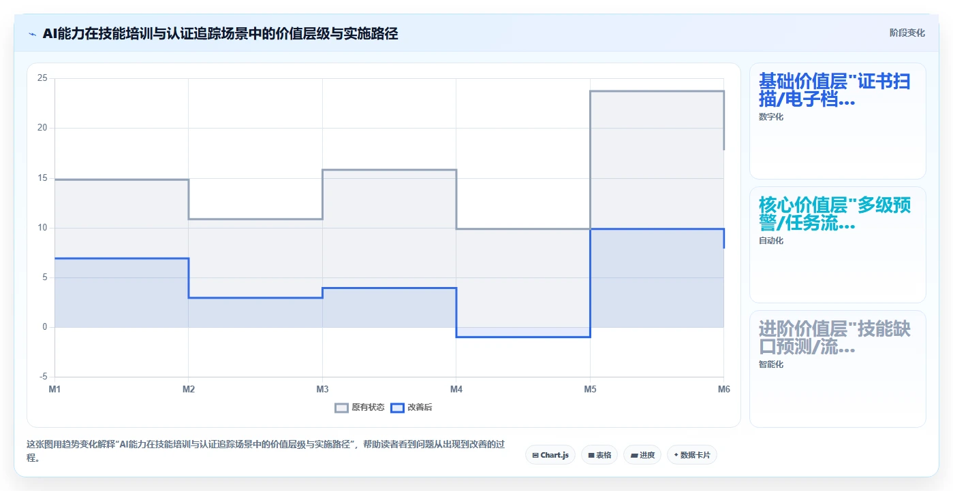953x491 pixels.
Task: Click the -5 y-axis value
Action: (44, 377)
